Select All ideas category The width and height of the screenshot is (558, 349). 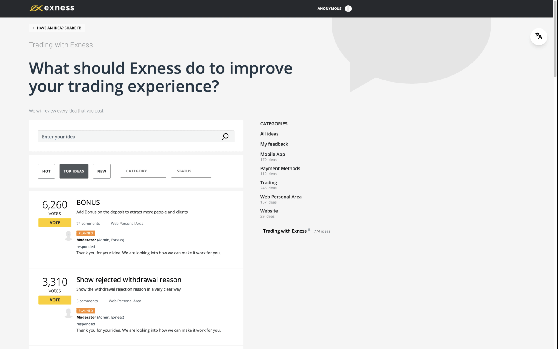point(270,134)
